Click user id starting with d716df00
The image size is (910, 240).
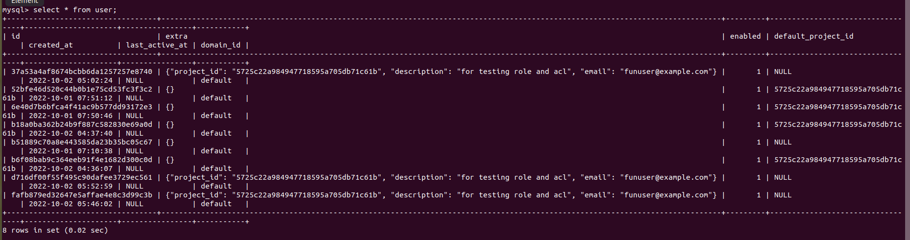point(81,177)
